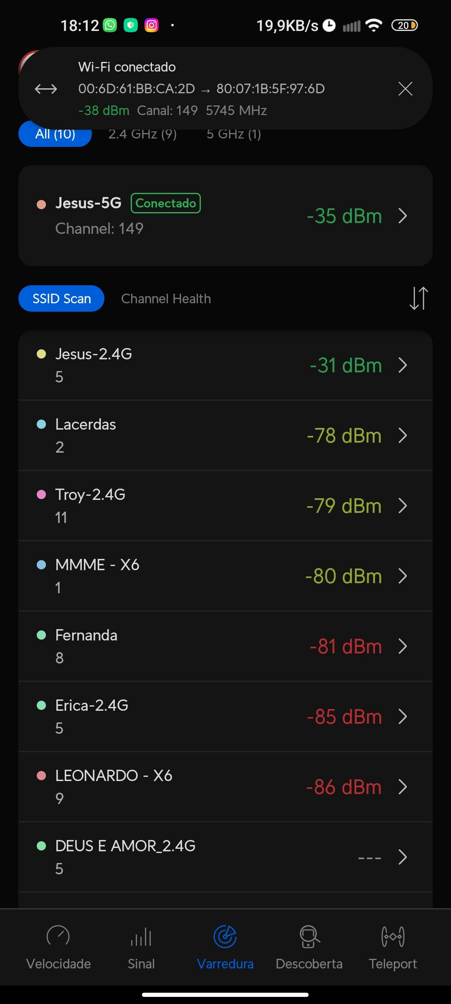This screenshot has height=1004, width=451.
Task: Tap the yellow dot beside Jesus-2.4G
Action: (x=41, y=354)
